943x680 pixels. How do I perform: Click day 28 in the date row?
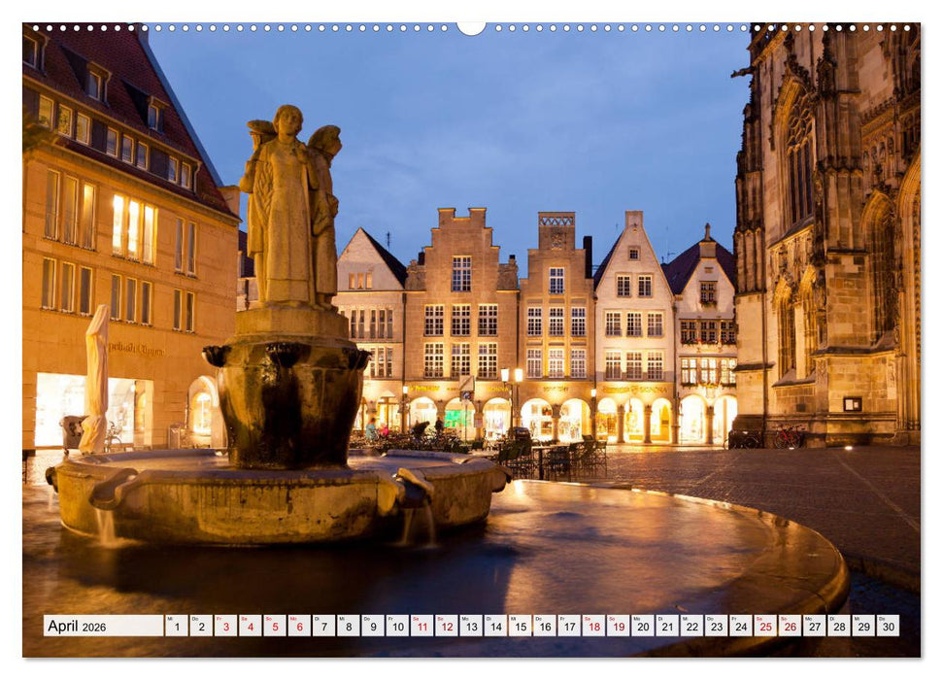point(838,626)
